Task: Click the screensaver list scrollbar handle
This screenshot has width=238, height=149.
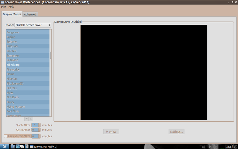Action: pyautogui.click(x=50, y=55)
